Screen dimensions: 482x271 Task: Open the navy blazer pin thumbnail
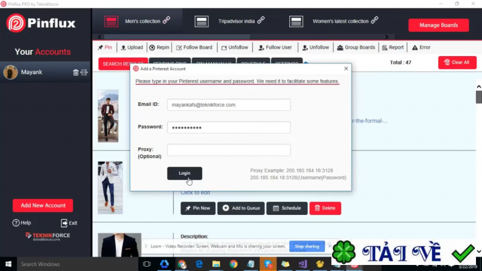(x=119, y=245)
